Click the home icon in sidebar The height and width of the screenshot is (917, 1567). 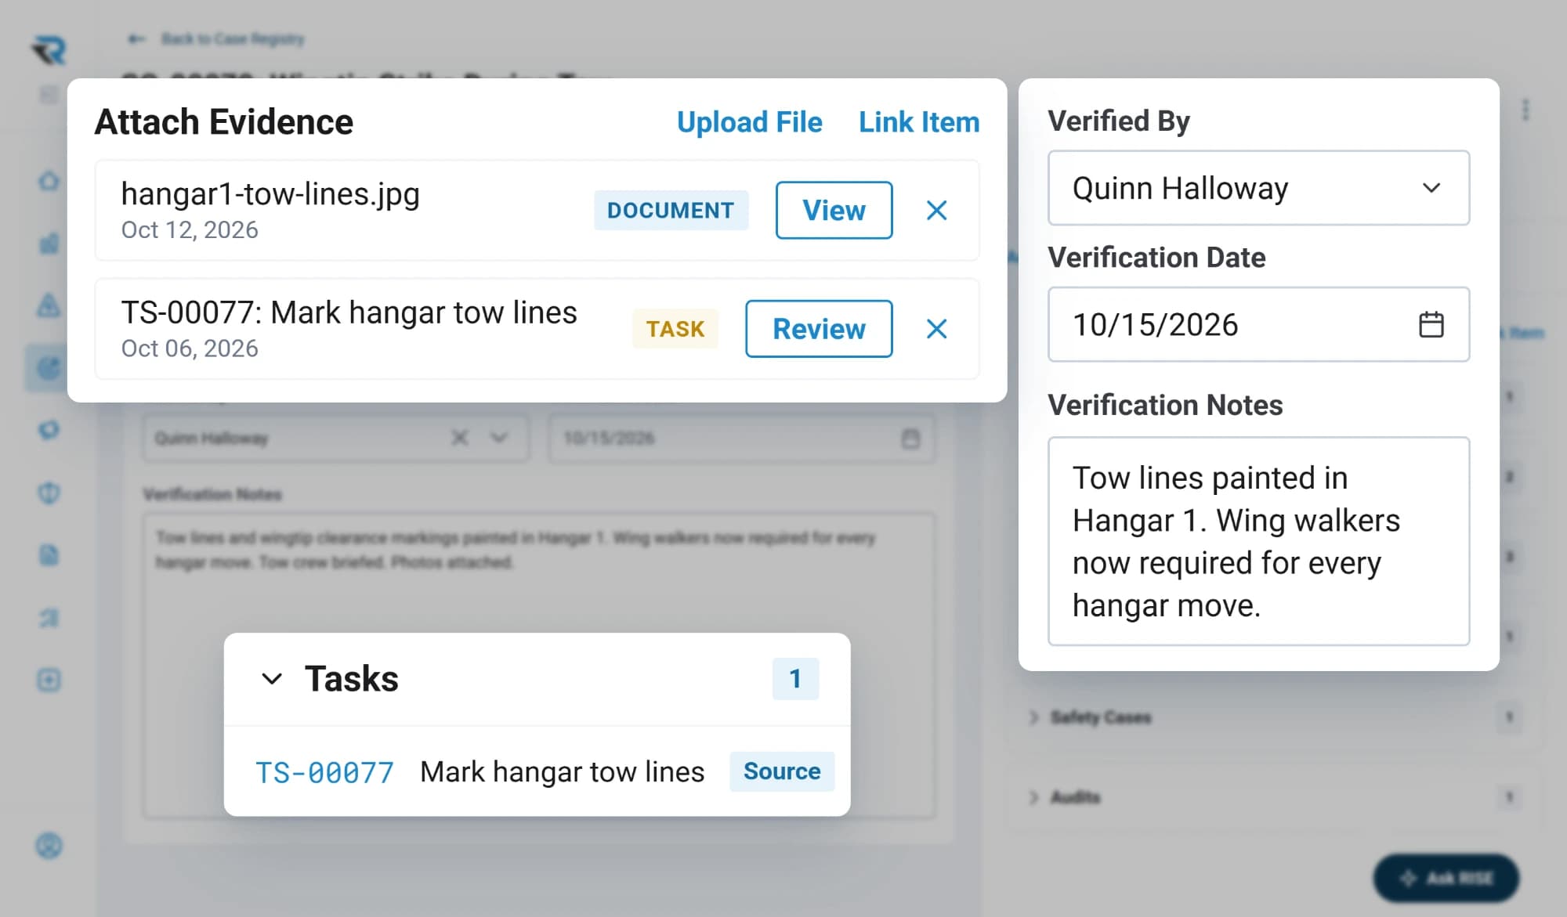(x=49, y=181)
